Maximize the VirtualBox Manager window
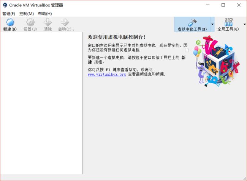Image resolution: width=247 pixels, height=181 pixels. (223, 5)
